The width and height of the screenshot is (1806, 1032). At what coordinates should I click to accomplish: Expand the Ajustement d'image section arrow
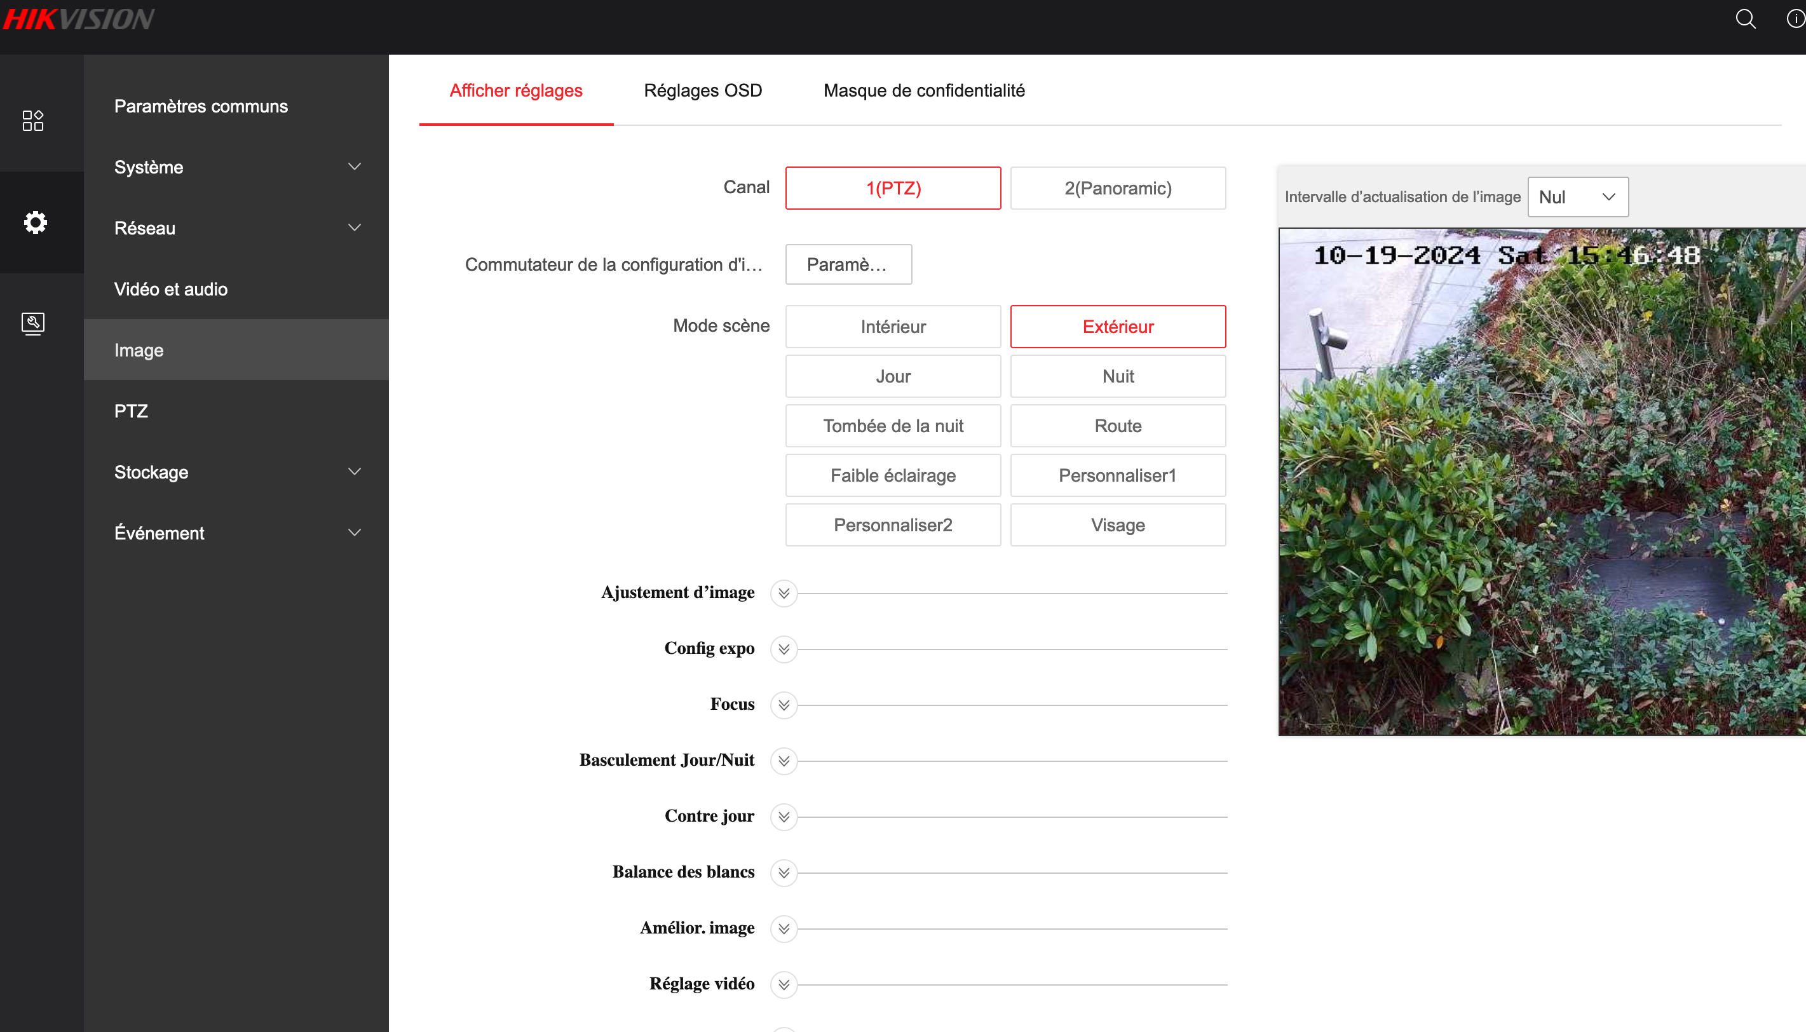[784, 594]
